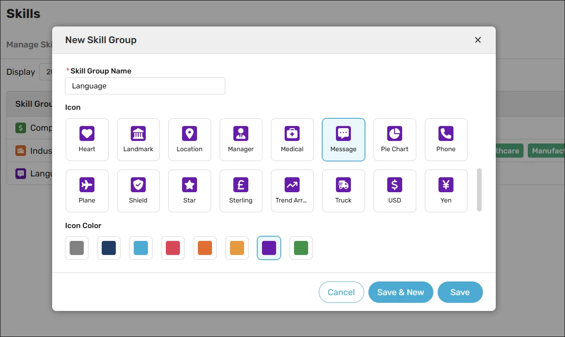
Task: Cancel the new skill group dialog
Action: [341, 292]
